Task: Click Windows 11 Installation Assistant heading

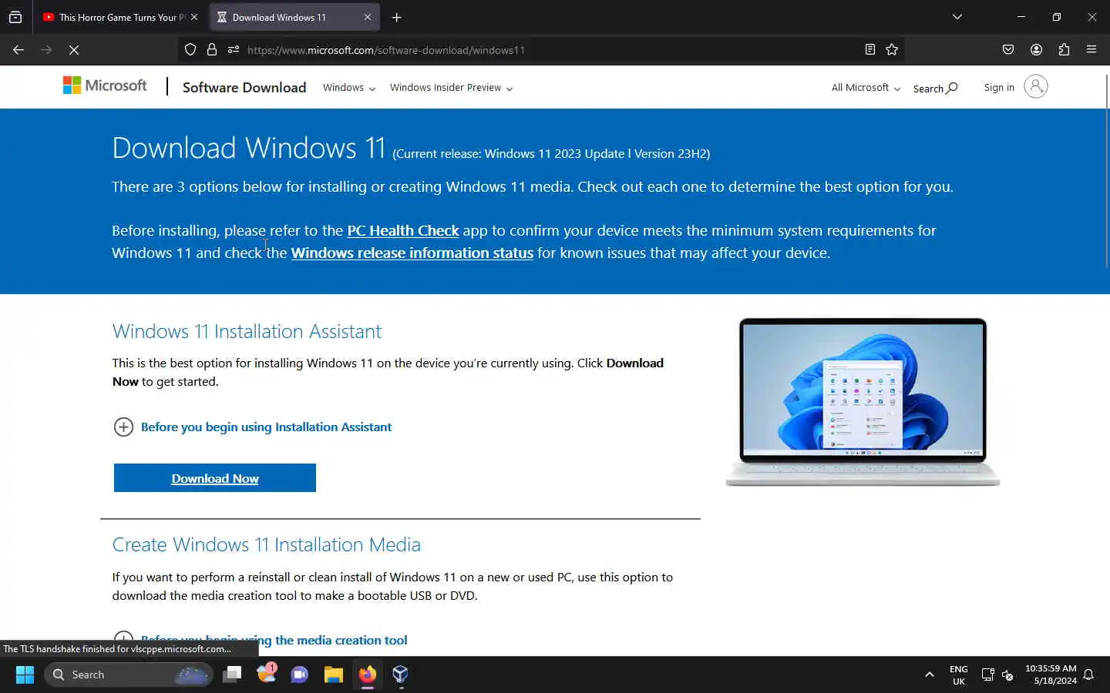Action: (247, 331)
